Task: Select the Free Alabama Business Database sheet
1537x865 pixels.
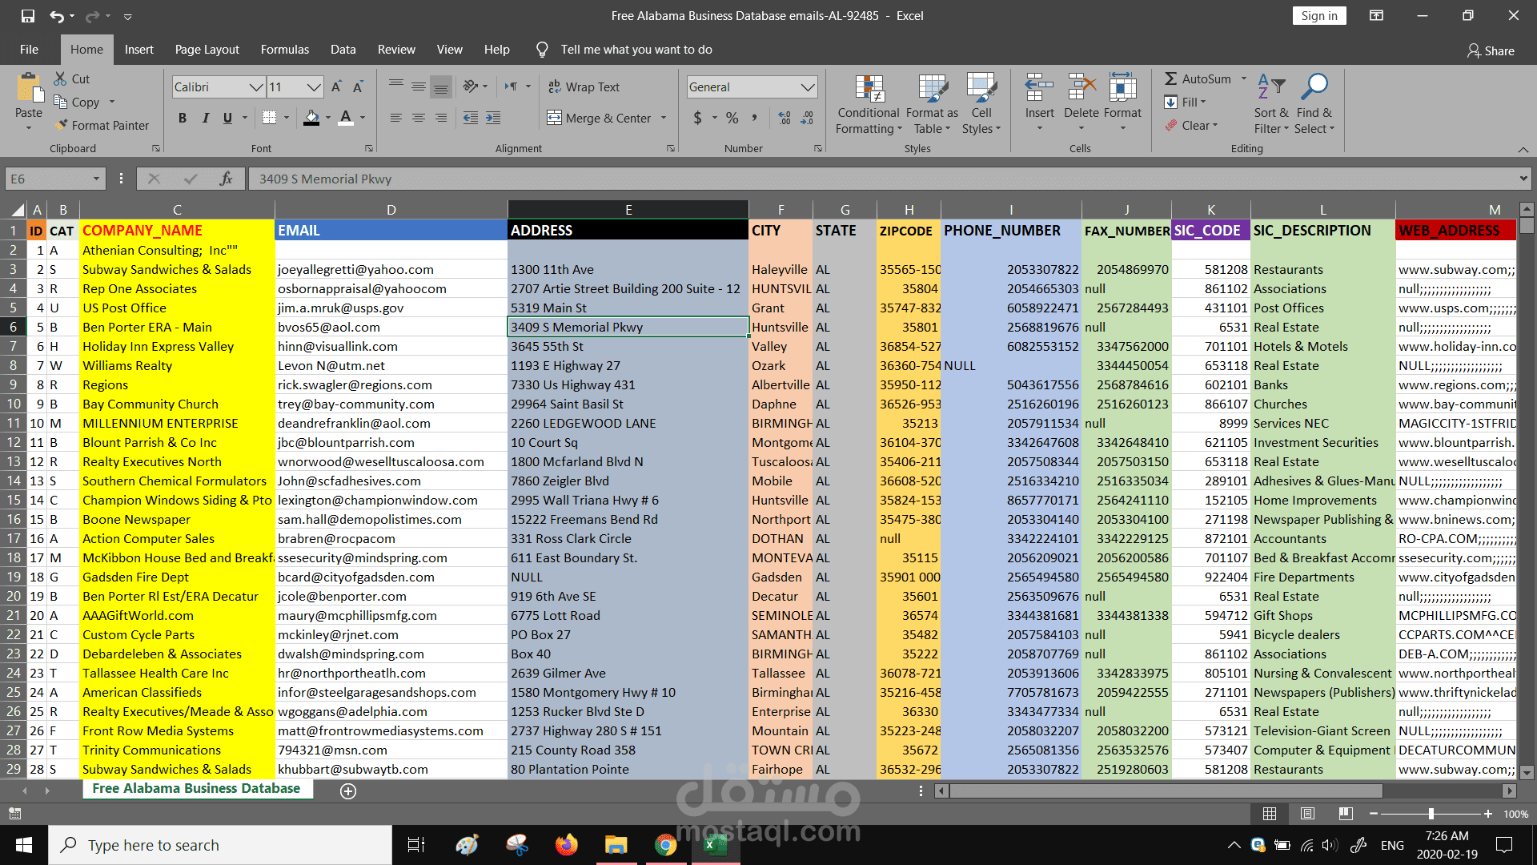Action: 196,789
